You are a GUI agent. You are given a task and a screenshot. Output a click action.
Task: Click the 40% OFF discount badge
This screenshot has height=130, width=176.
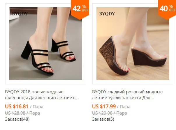[167, 9]
